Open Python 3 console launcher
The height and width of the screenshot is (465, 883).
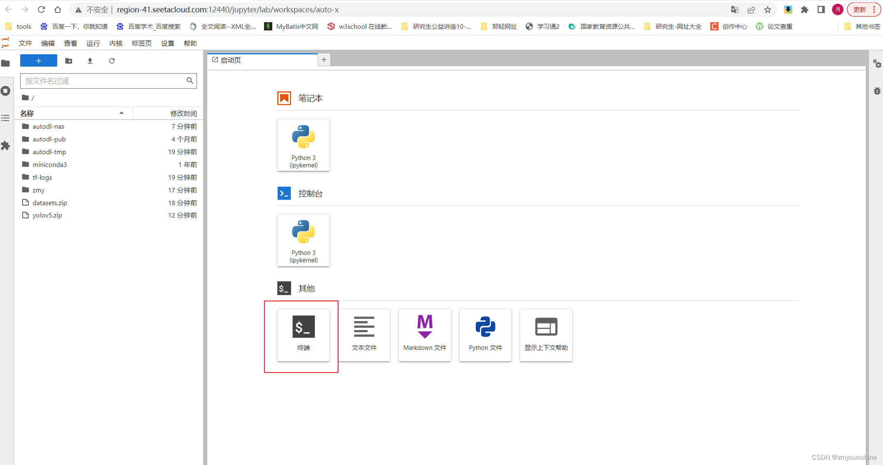(x=303, y=240)
